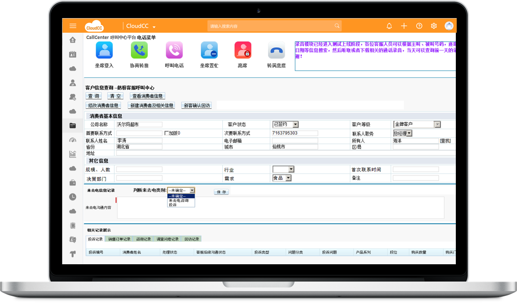Click the 离席 leave seat icon

tap(243, 50)
